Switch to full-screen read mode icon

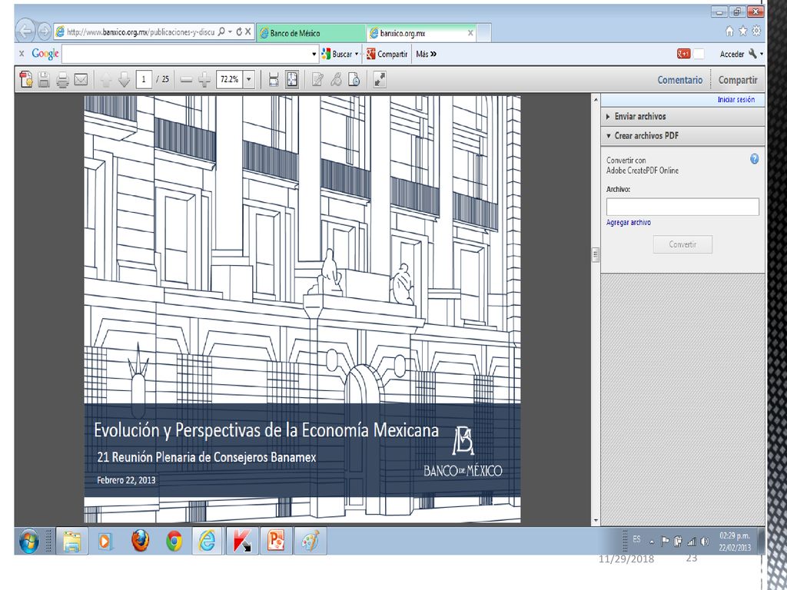(x=380, y=79)
